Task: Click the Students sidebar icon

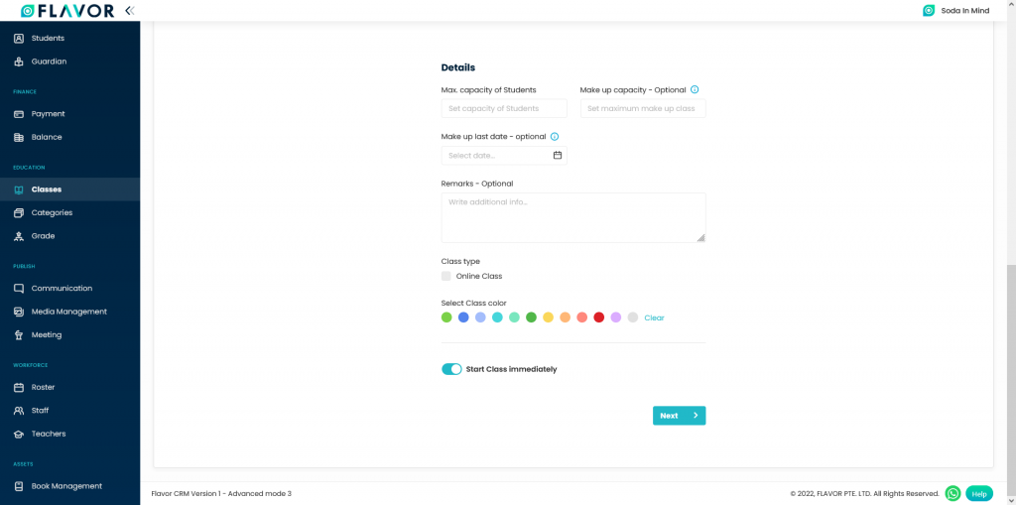Action: [19, 39]
